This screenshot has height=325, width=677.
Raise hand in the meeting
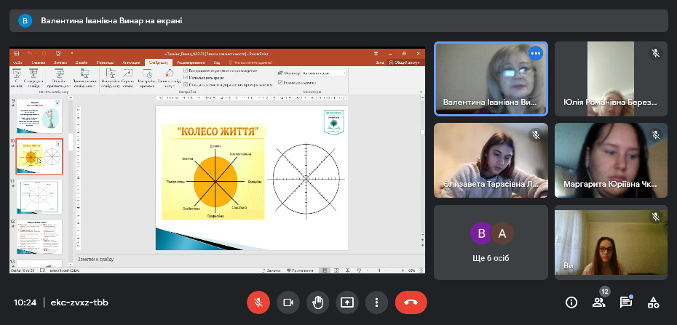tap(317, 302)
